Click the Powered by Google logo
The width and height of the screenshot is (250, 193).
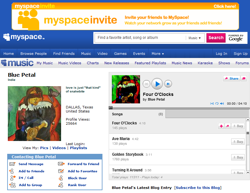pyautogui.click(x=236, y=38)
